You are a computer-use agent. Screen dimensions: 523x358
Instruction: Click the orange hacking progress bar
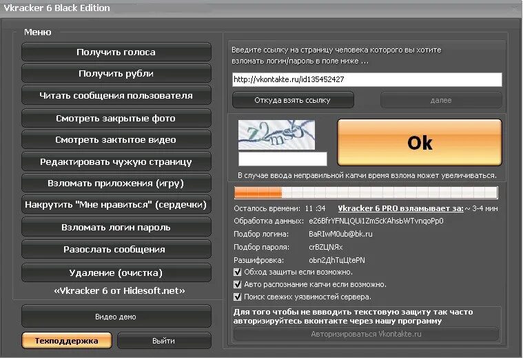pos(366,192)
